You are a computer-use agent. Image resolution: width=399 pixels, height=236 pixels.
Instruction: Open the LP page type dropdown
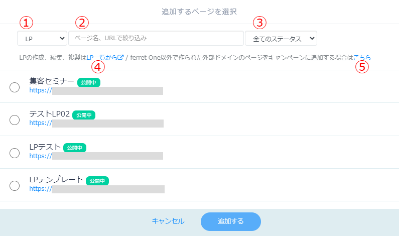(x=42, y=39)
